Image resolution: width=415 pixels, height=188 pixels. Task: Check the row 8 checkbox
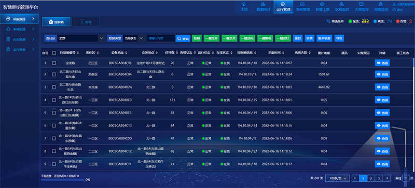(54, 151)
